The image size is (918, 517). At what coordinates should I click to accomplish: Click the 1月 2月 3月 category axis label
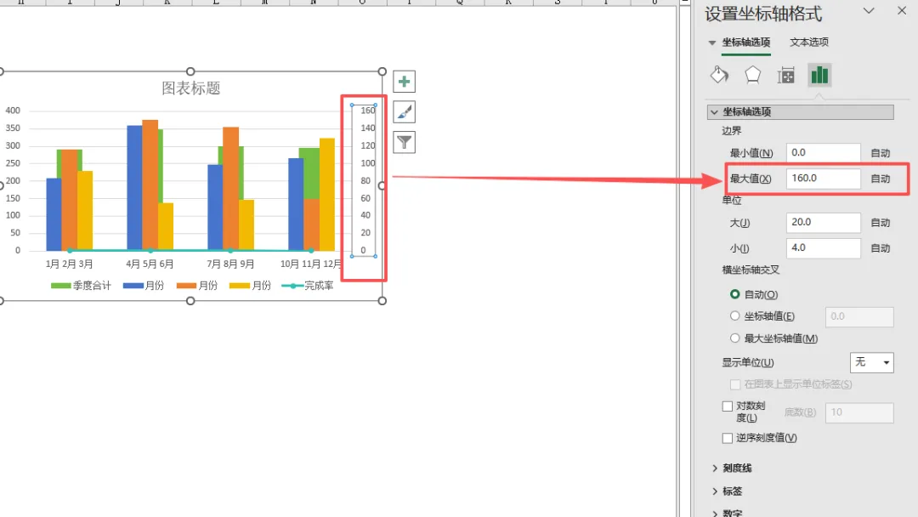pyautogui.click(x=69, y=264)
